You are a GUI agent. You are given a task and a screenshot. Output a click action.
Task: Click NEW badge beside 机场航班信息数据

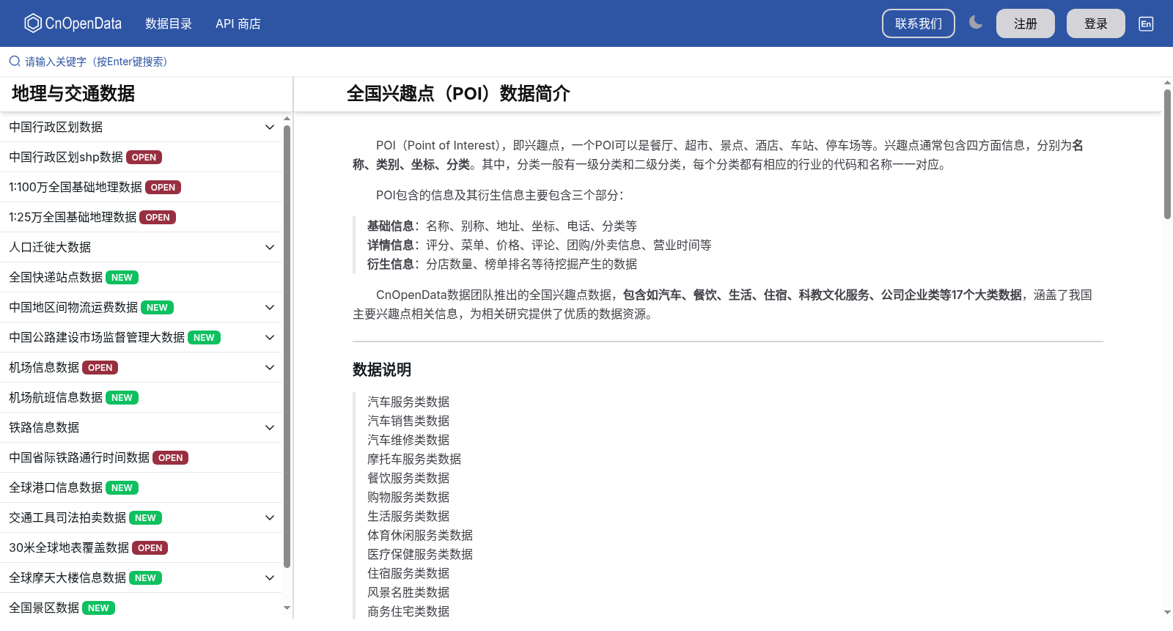(122, 398)
